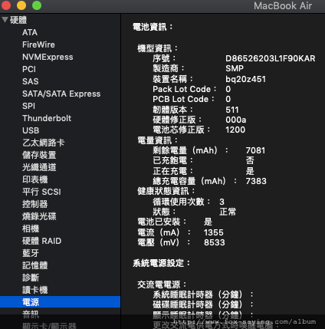Zoom window with the green button
The width and height of the screenshot is (325, 329).
click(x=37, y=5)
